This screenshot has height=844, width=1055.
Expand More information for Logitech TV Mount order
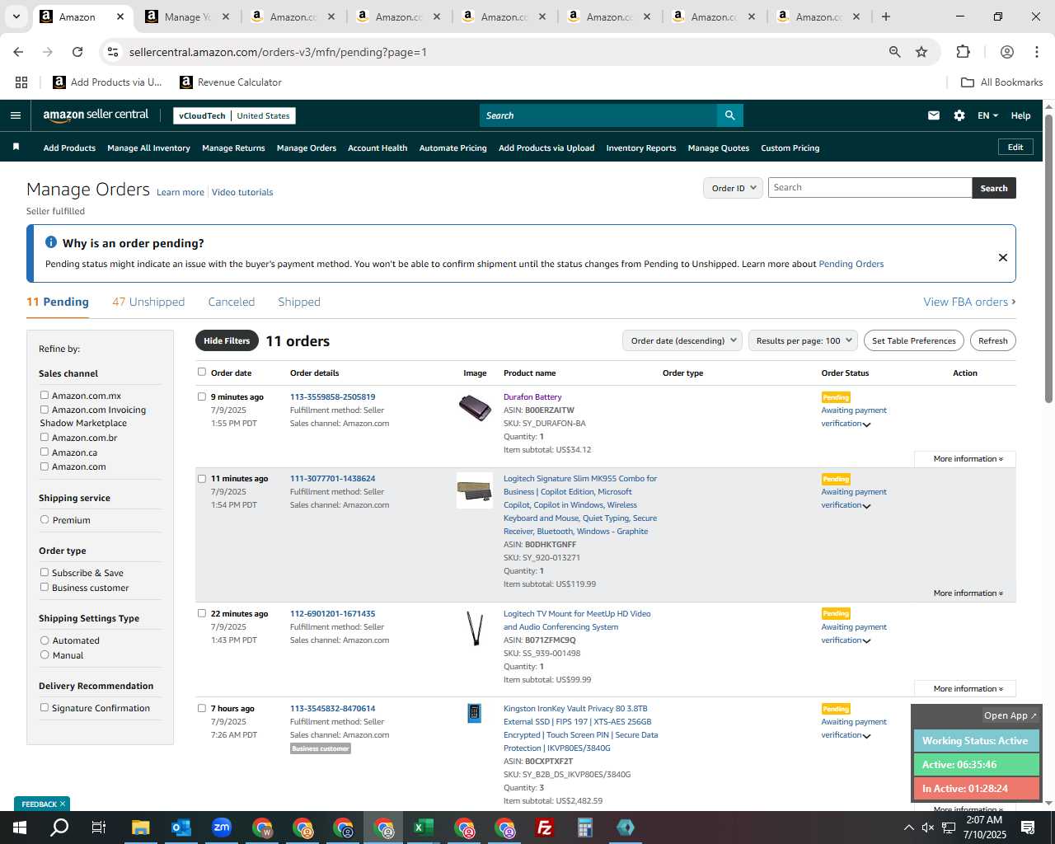click(x=968, y=689)
